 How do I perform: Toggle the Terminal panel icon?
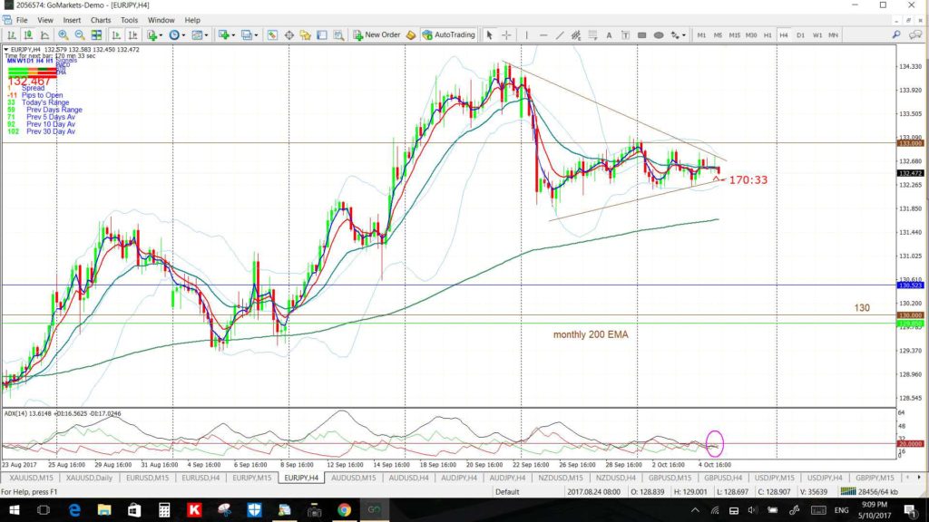tap(322, 35)
